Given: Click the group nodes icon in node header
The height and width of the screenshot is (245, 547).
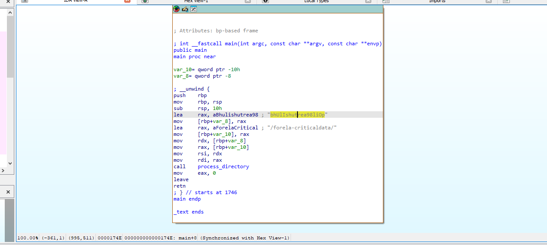Looking at the screenshot, I should click(193, 9).
